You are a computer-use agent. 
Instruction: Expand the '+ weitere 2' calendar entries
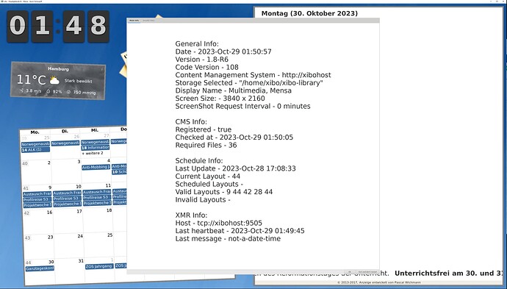point(93,153)
